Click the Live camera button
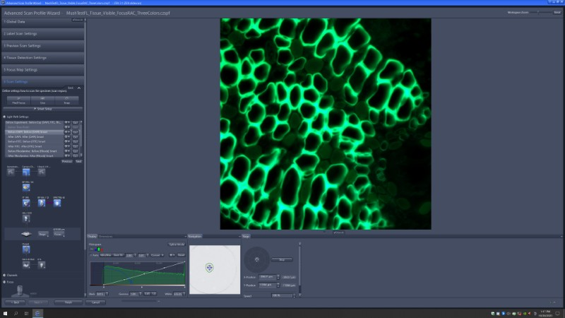The height and width of the screenshot is (318, 565). [43, 101]
